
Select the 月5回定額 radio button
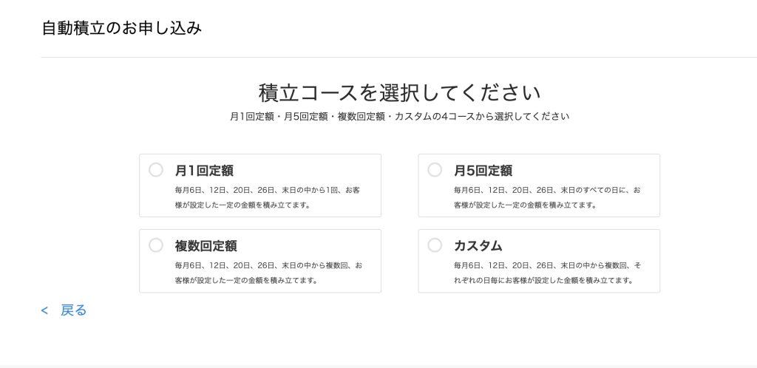[x=435, y=170]
